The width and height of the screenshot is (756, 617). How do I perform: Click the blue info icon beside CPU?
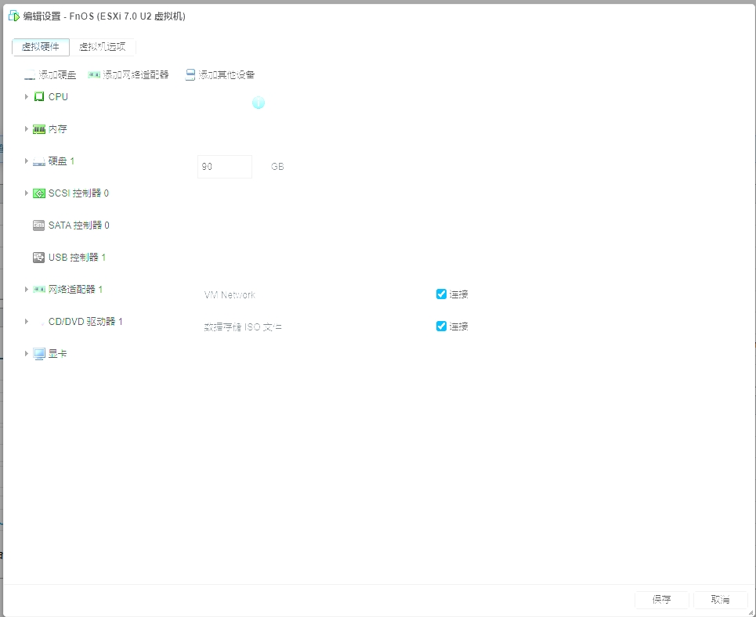coord(259,103)
